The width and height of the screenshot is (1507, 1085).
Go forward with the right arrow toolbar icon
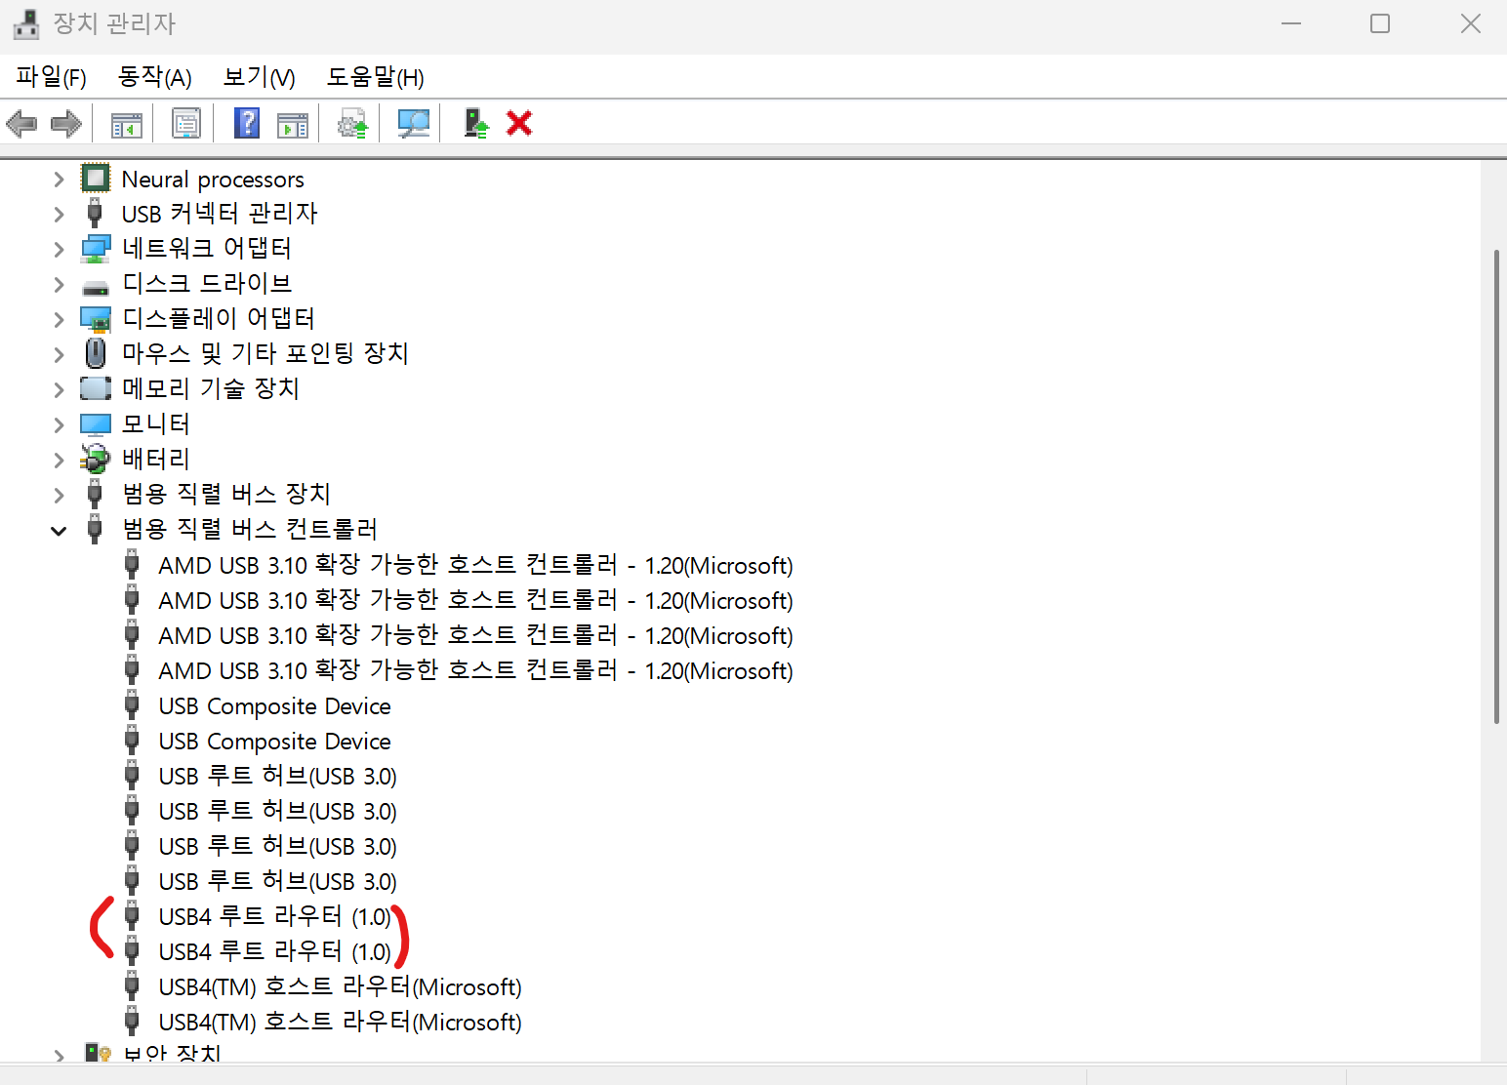[x=65, y=124]
